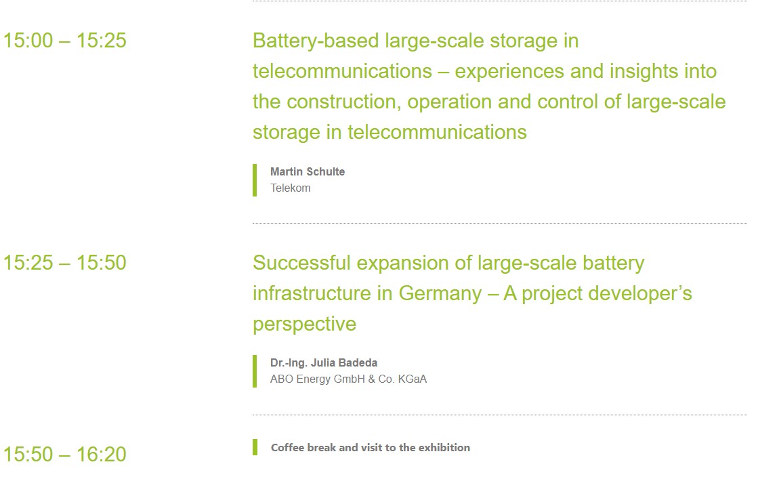
Task: Open the Battery-based large-scale storage session title
Action: click(415, 41)
